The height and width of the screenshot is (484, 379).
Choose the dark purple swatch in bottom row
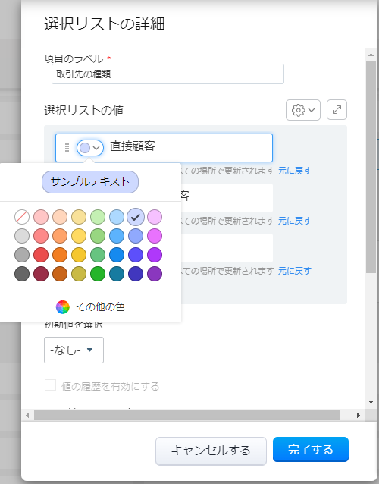155,274
